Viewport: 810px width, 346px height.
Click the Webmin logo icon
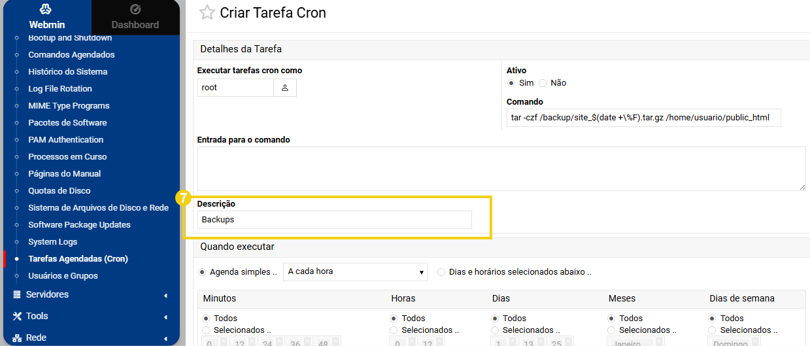46,9
